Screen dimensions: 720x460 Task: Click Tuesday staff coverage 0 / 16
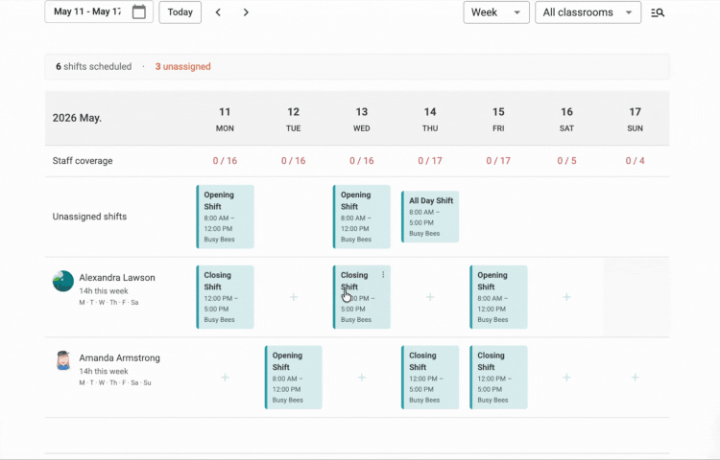294,161
